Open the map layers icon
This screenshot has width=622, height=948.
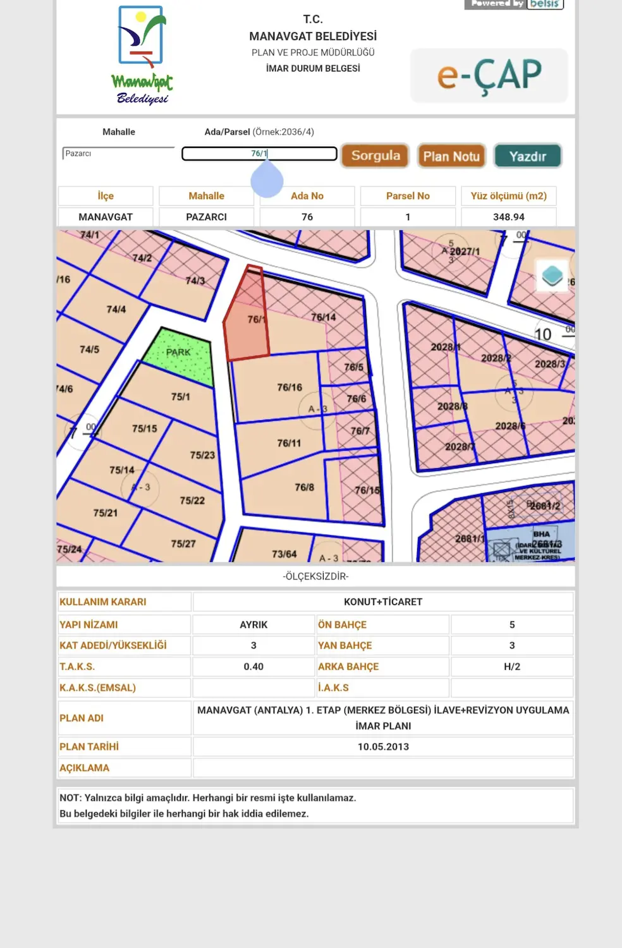(552, 276)
